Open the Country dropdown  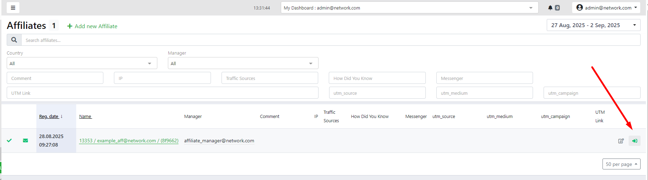click(82, 63)
